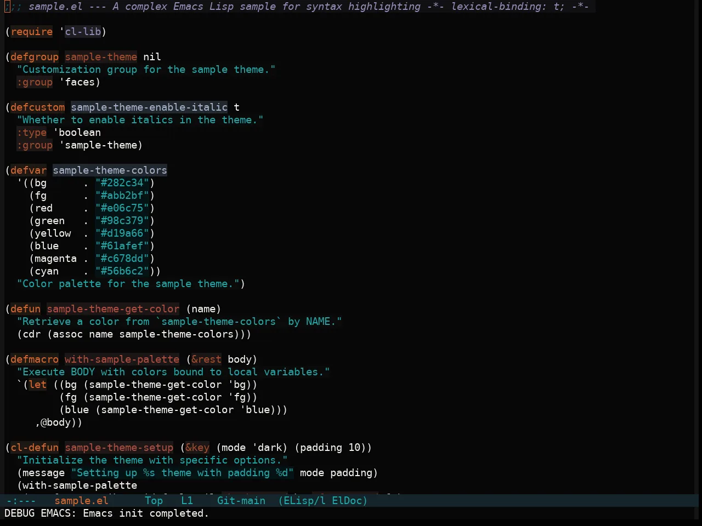Image resolution: width=702 pixels, height=526 pixels.
Task: Click the defun keyword
Action: tap(26, 309)
